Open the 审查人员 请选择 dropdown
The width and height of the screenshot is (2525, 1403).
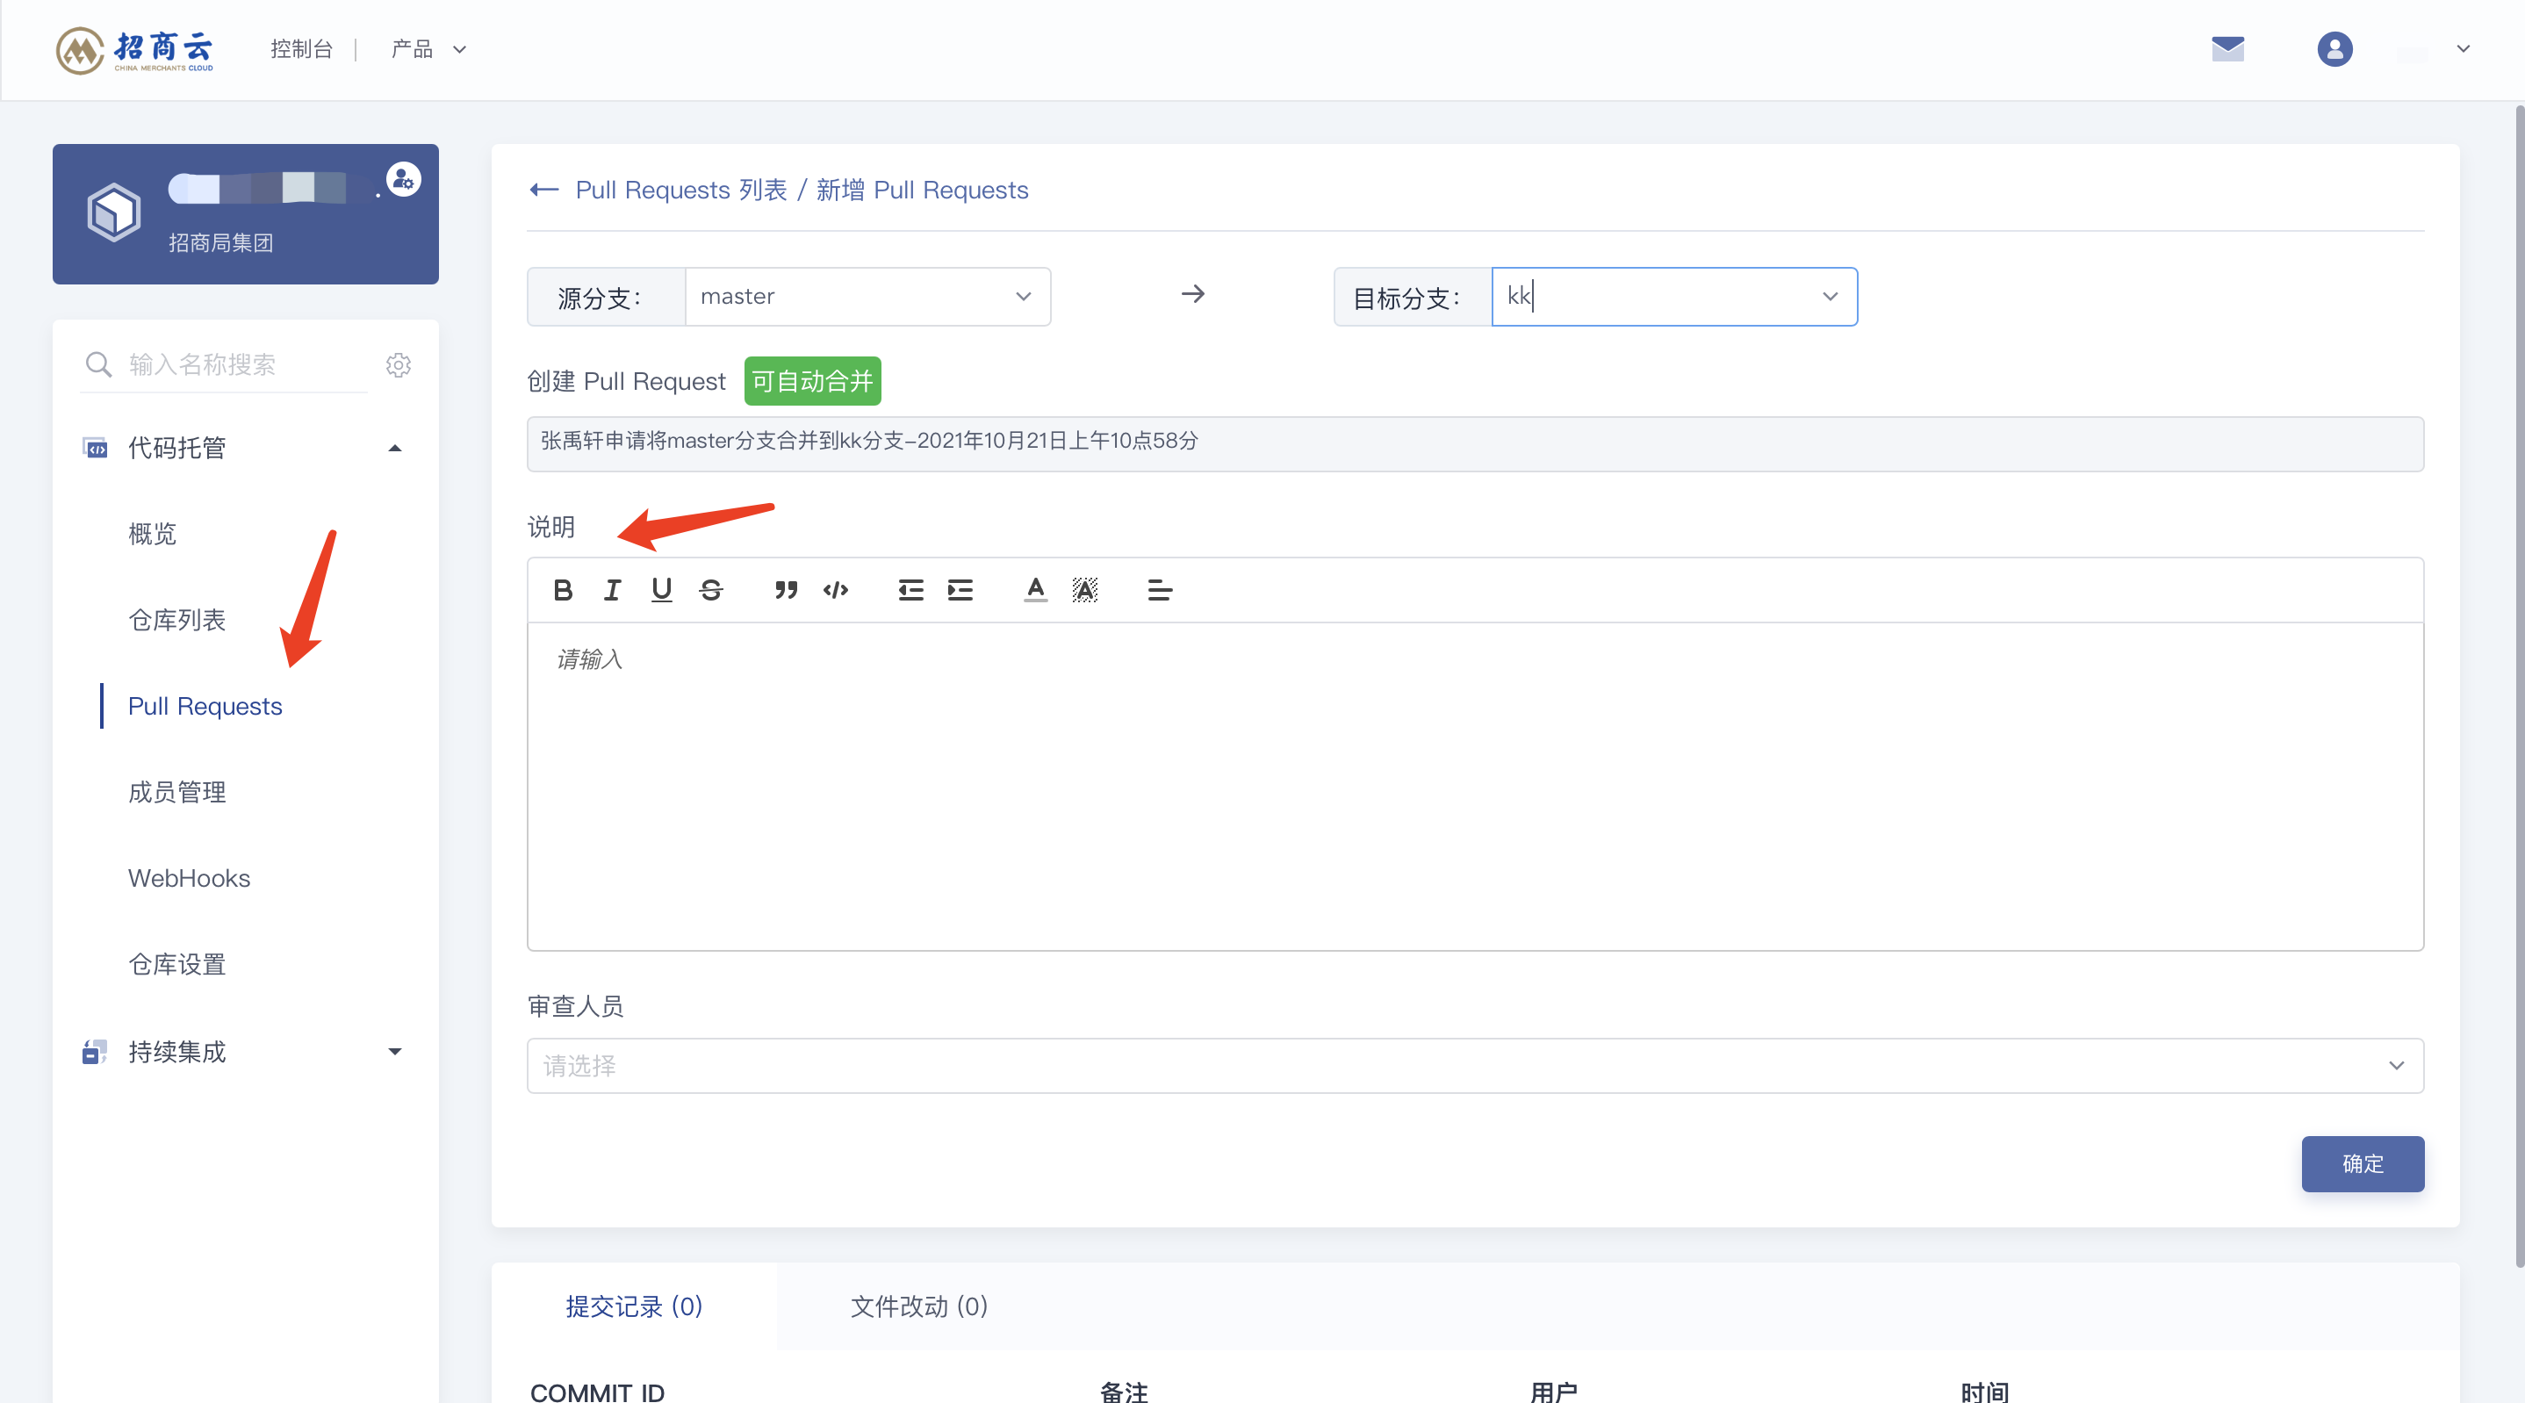point(1475,1066)
